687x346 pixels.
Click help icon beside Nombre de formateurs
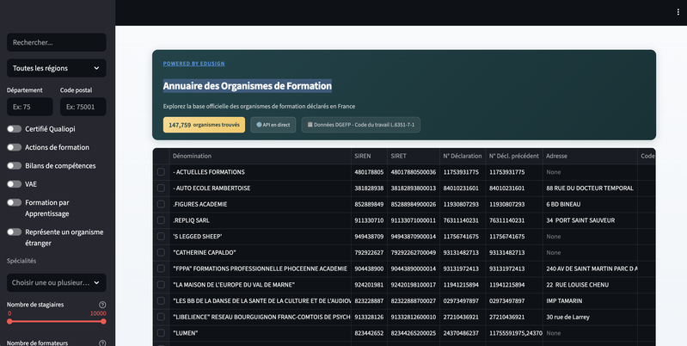coord(102,343)
